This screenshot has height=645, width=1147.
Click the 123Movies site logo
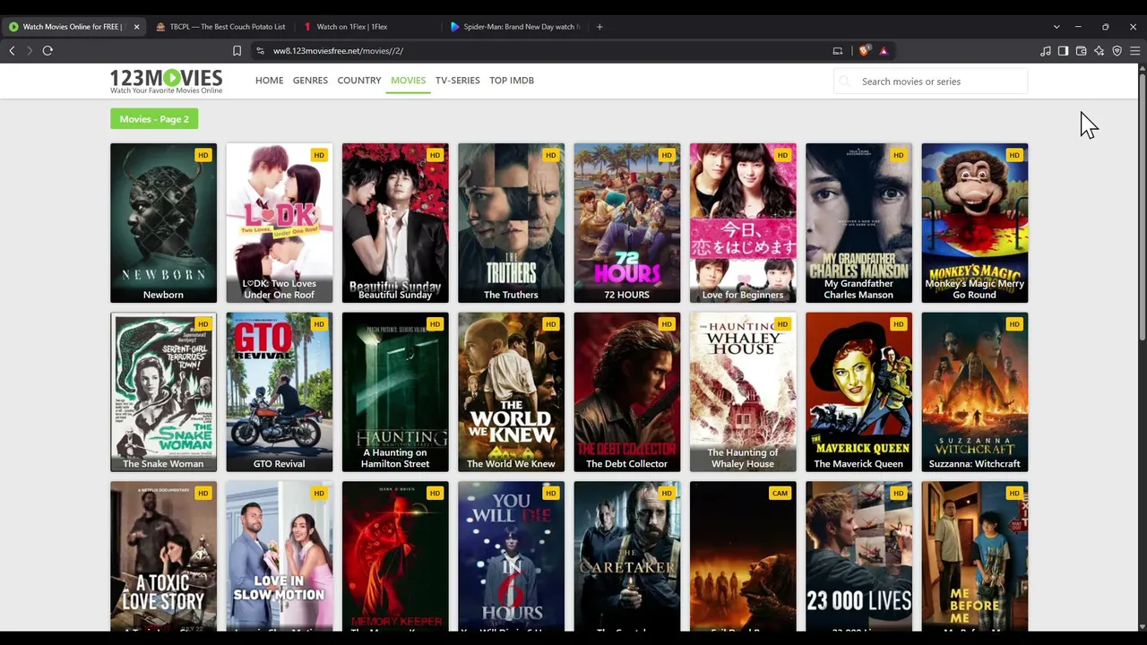pyautogui.click(x=166, y=81)
